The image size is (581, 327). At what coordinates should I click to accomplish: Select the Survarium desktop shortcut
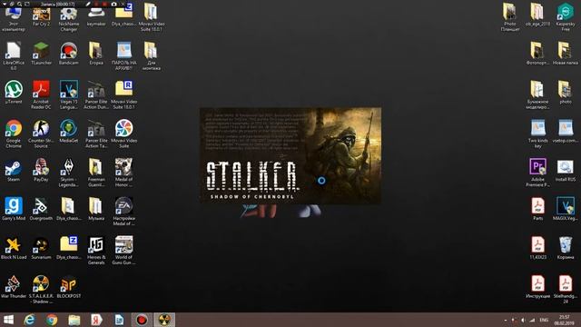pyautogui.click(x=41, y=248)
